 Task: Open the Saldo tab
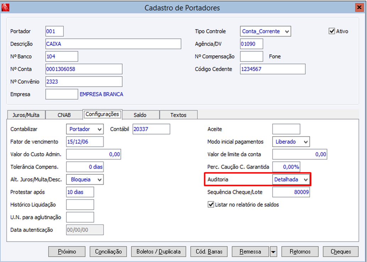140,115
